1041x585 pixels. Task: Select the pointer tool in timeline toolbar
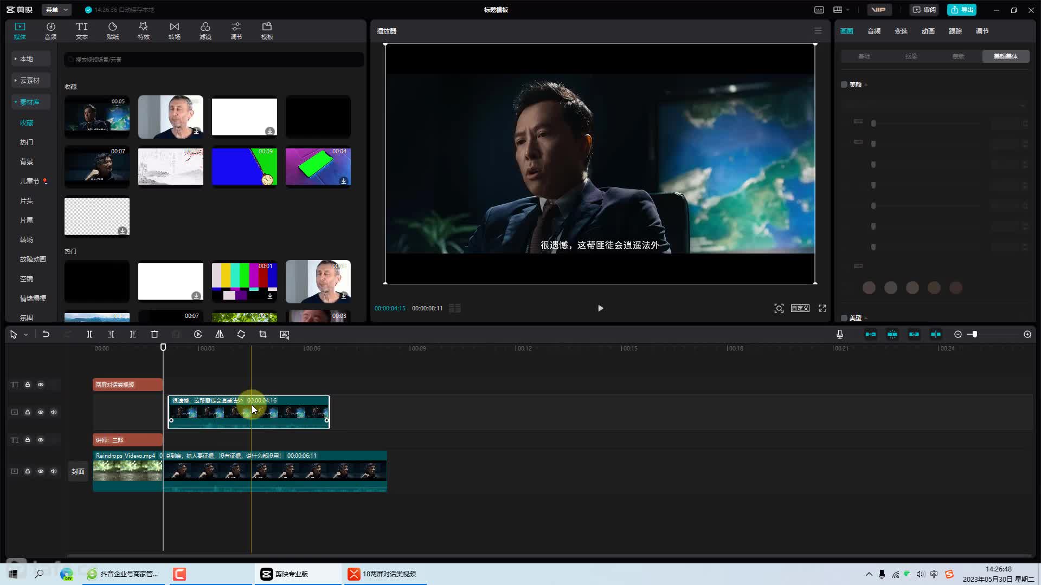(x=14, y=335)
